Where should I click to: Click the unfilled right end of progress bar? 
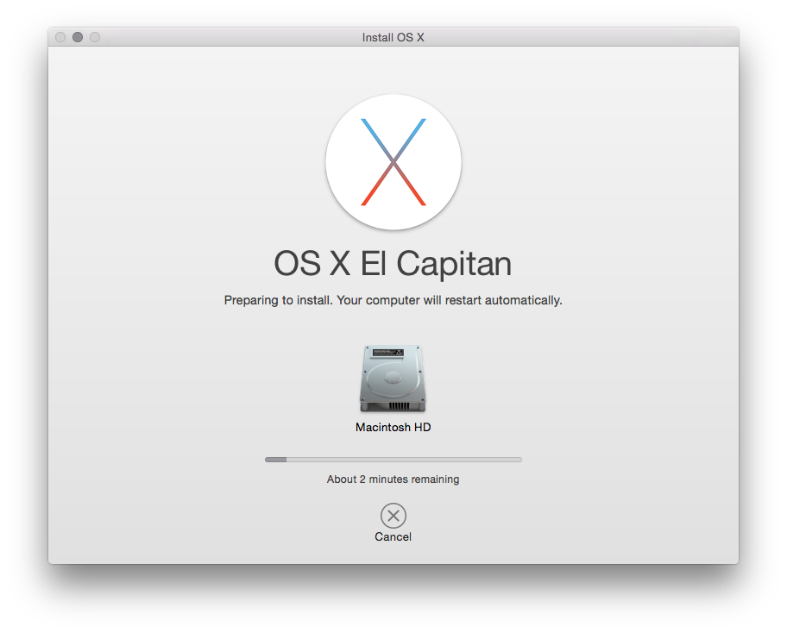[x=509, y=460]
